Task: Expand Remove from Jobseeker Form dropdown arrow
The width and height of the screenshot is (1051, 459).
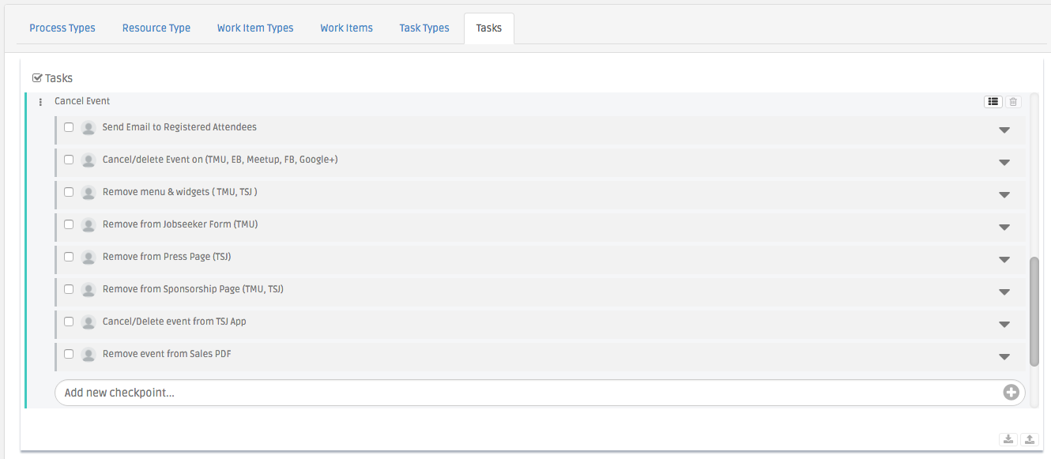Action: (x=1004, y=228)
